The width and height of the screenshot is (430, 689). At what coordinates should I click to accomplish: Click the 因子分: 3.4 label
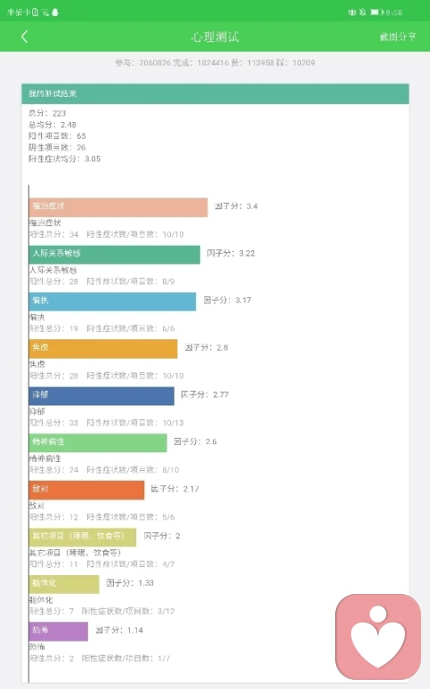click(x=236, y=206)
